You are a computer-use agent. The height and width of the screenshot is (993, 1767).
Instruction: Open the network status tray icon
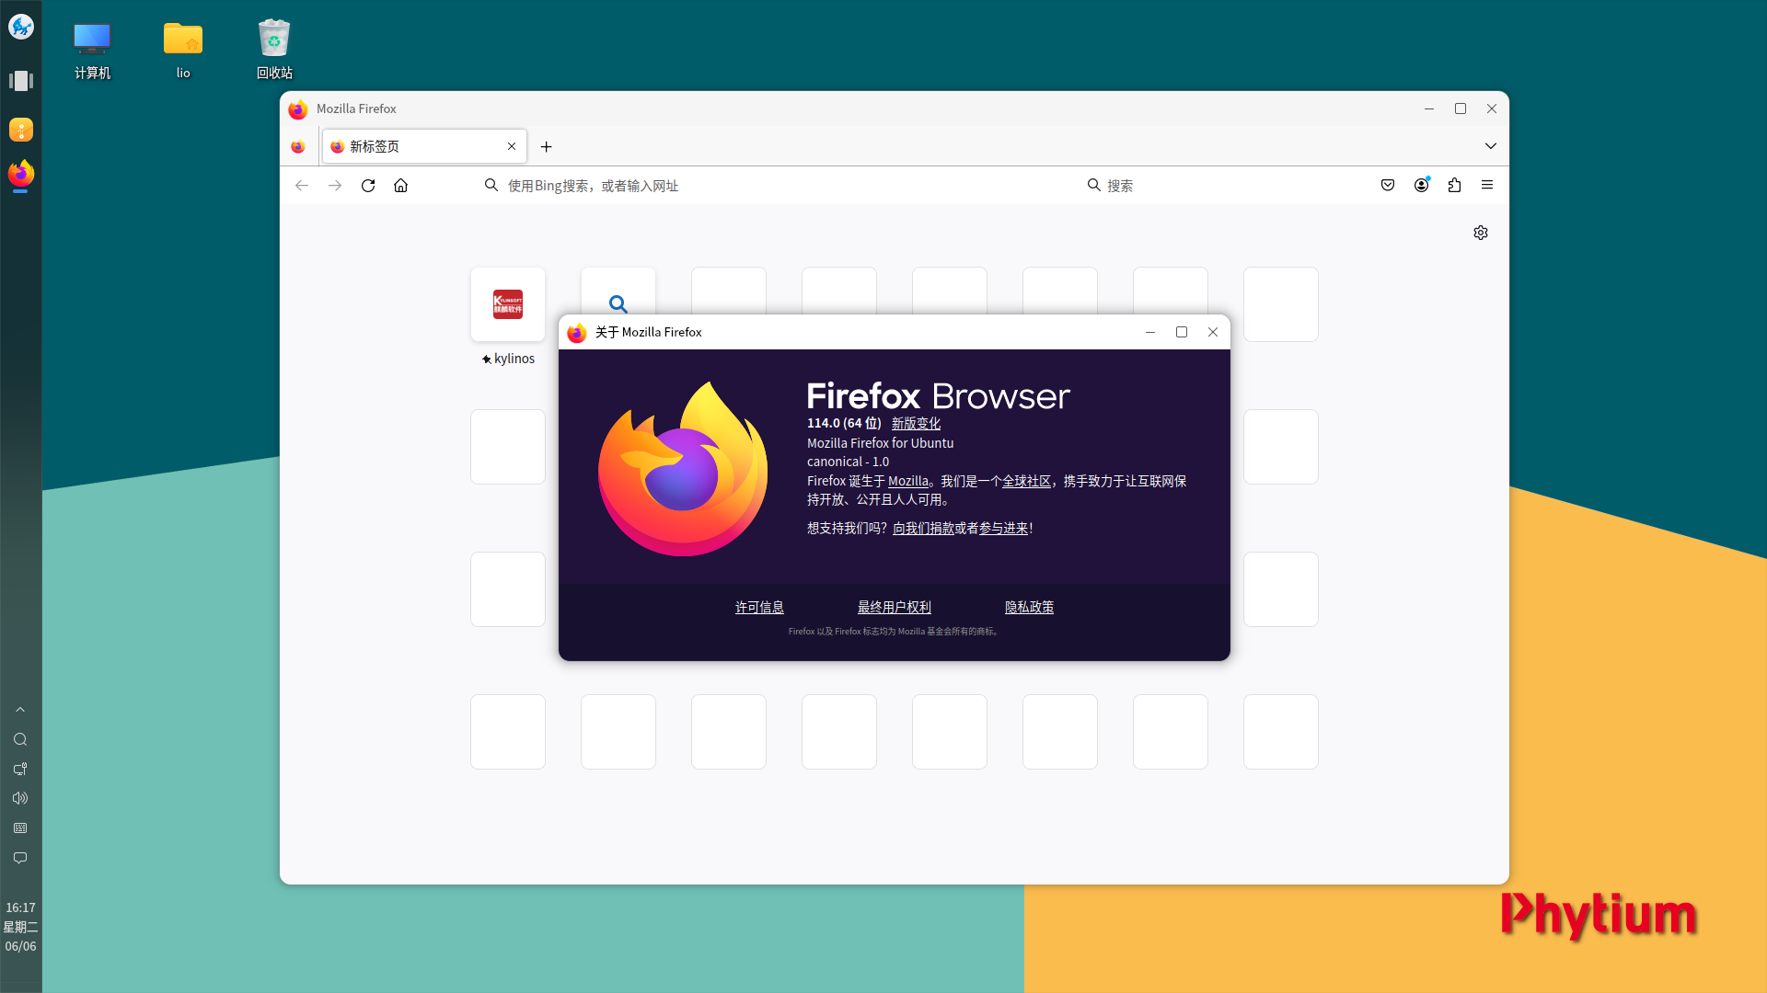point(20,769)
